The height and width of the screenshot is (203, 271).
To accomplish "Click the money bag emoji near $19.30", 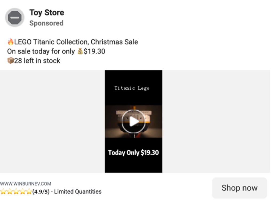I will (x=80, y=51).
